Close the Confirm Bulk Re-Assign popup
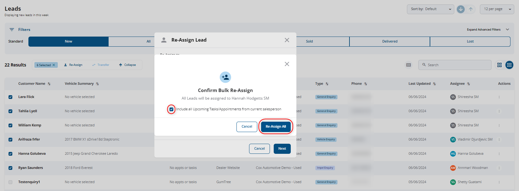Screen dimensions: 519x191 pos(287,64)
